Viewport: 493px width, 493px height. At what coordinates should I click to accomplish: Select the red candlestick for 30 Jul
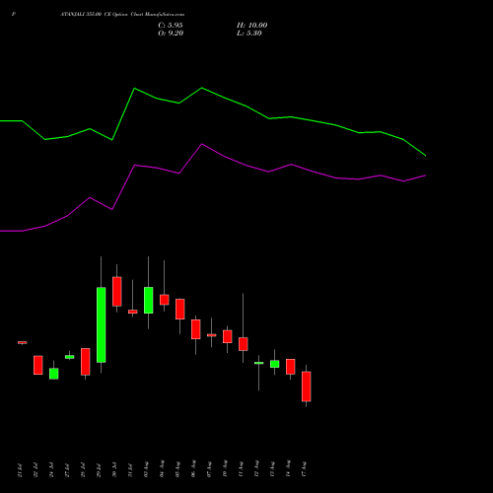point(117,292)
